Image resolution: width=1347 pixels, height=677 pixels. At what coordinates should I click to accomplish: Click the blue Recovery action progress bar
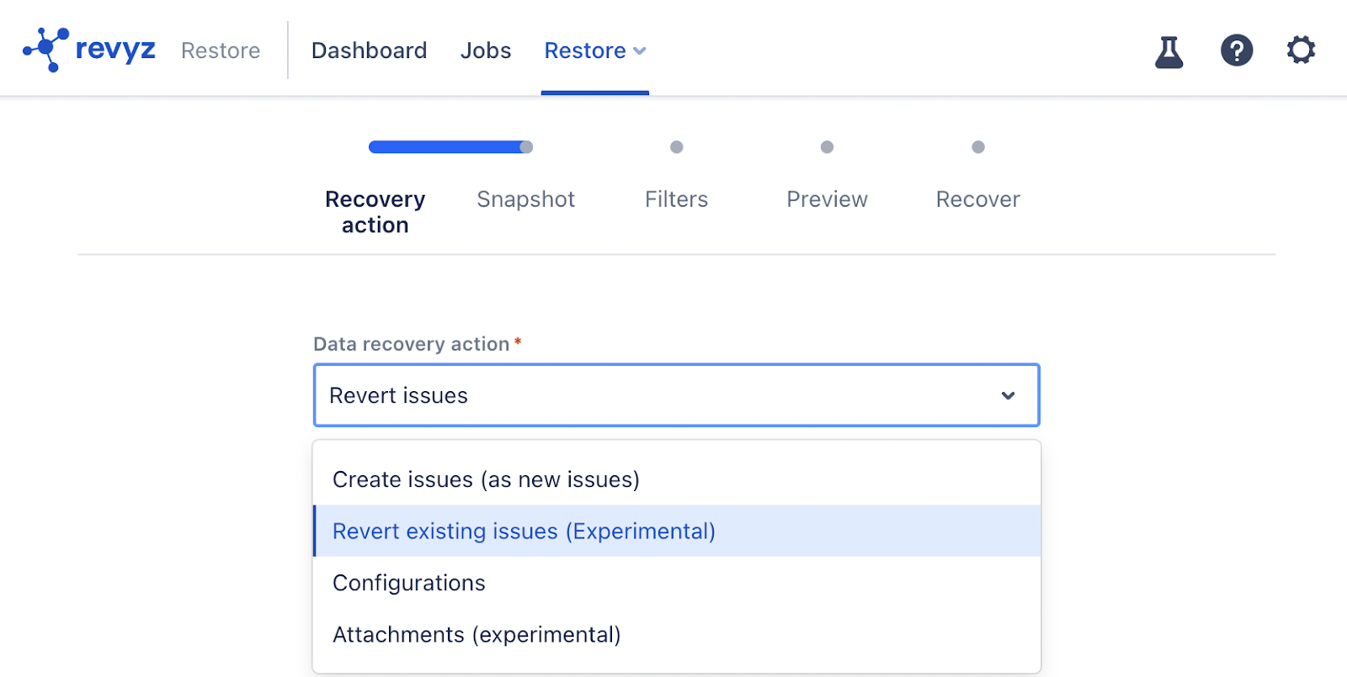click(x=446, y=147)
